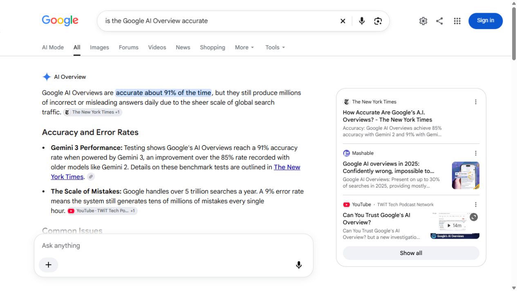This screenshot has width=517, height=291.
Task: Clear the search query with the X icon
Action: [343, 21]
